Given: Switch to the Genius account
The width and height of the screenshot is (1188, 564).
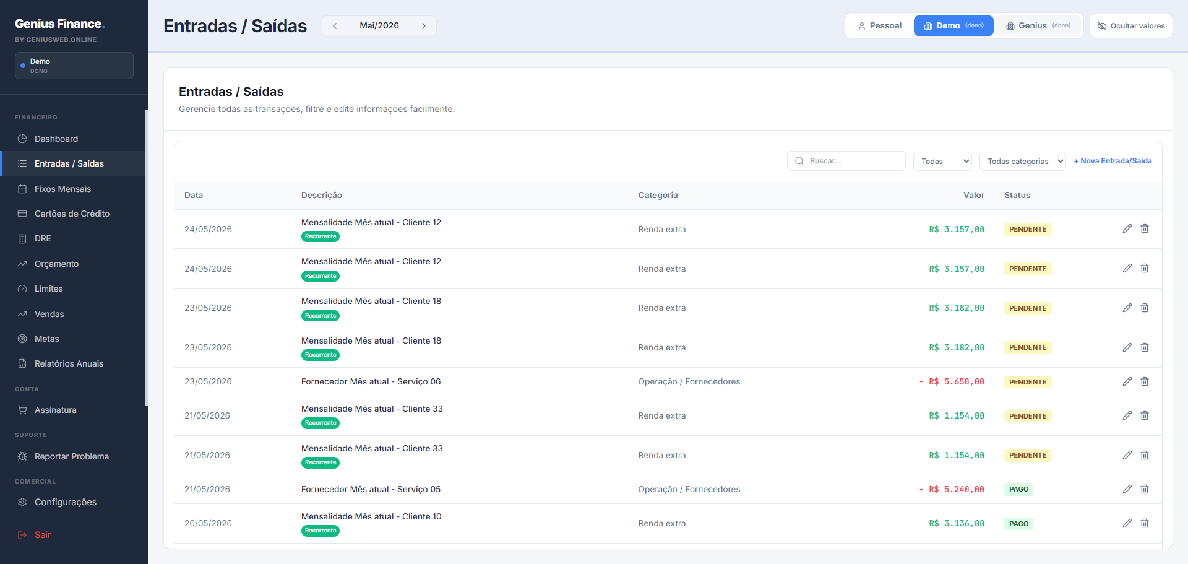Looking at the screenshot, I should point(1038,26).
